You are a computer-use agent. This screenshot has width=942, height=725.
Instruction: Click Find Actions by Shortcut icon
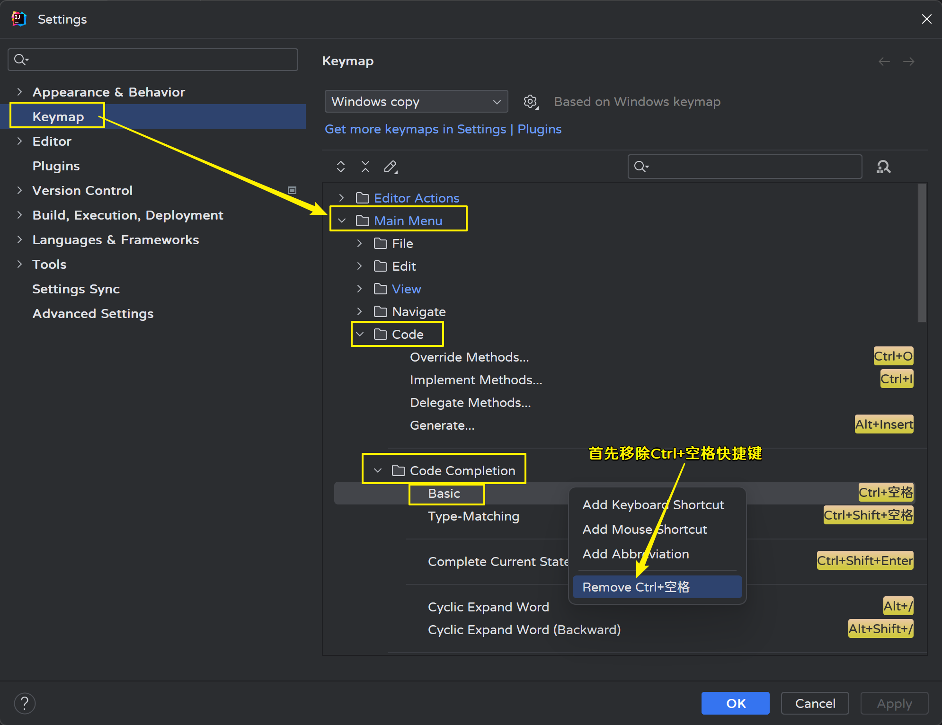pyautogui.click(x=883, y=167)
